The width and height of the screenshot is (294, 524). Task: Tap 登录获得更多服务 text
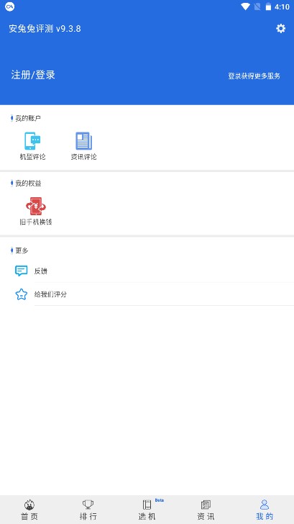(x=254, y=76)
